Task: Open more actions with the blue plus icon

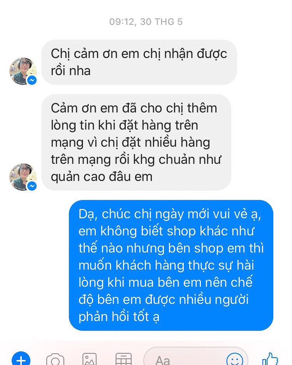Action: 21,359
